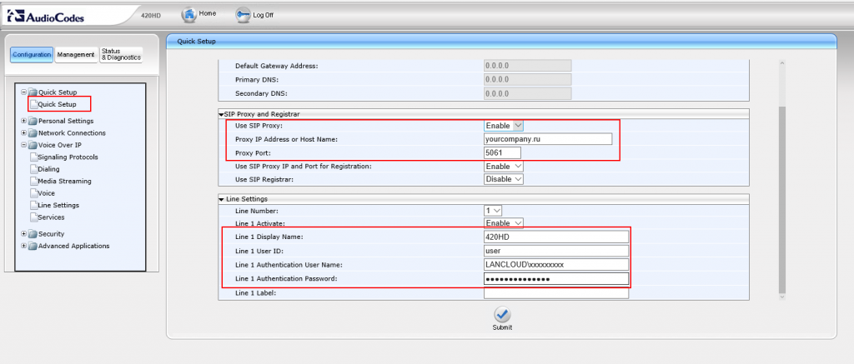Screen dimensions: 854x364
Task: Select the Media Streaming page
Action: pyautogui.click(x=64, y=181)
